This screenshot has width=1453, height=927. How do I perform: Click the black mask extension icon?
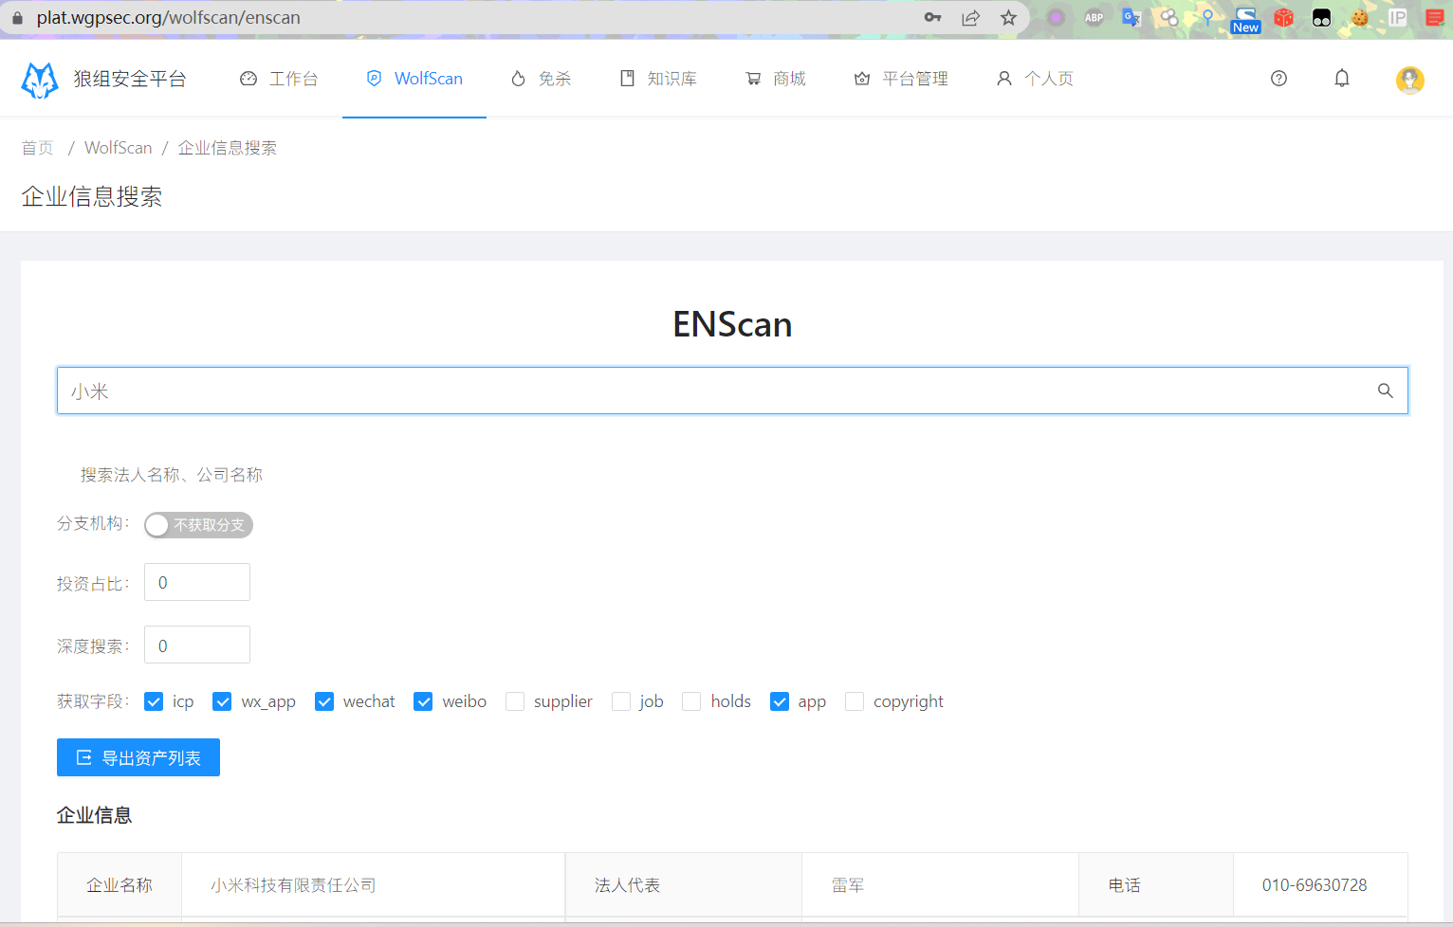1321,17
